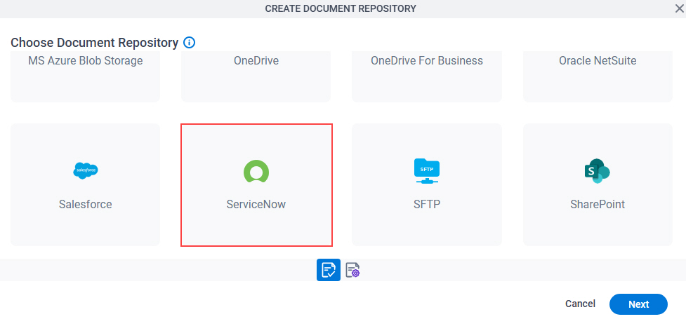The width and height of the screenshot is (686, 319).
Task: Select the highlighted document checklist step icon
Action: [329, 270]
